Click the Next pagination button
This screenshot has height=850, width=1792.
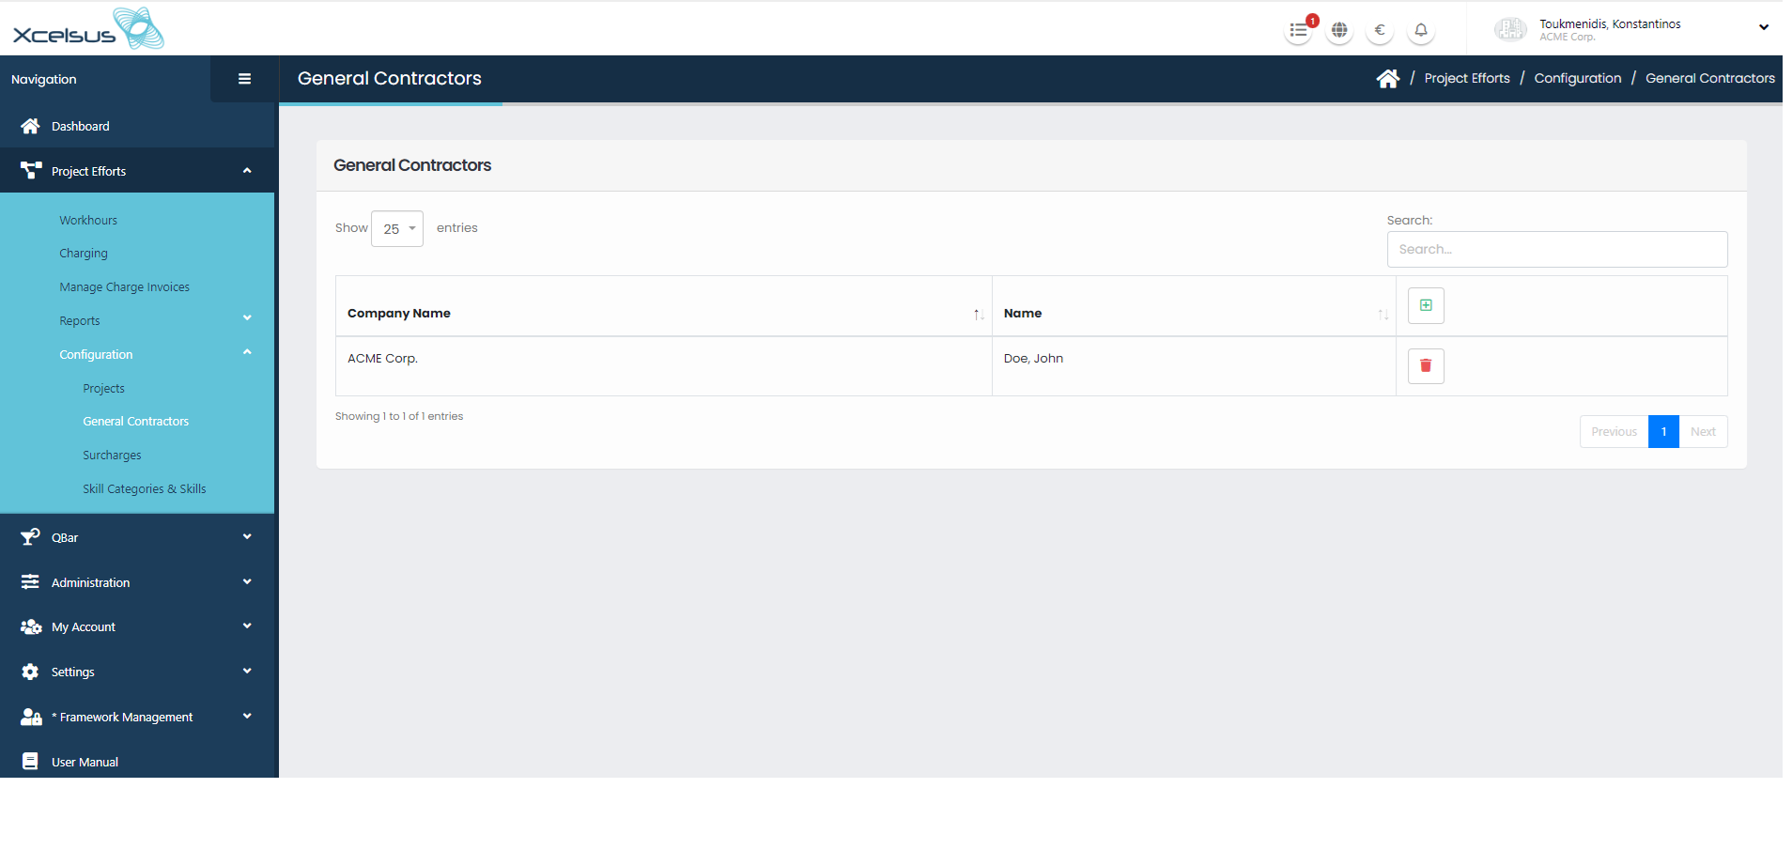tap(1702, 432)
